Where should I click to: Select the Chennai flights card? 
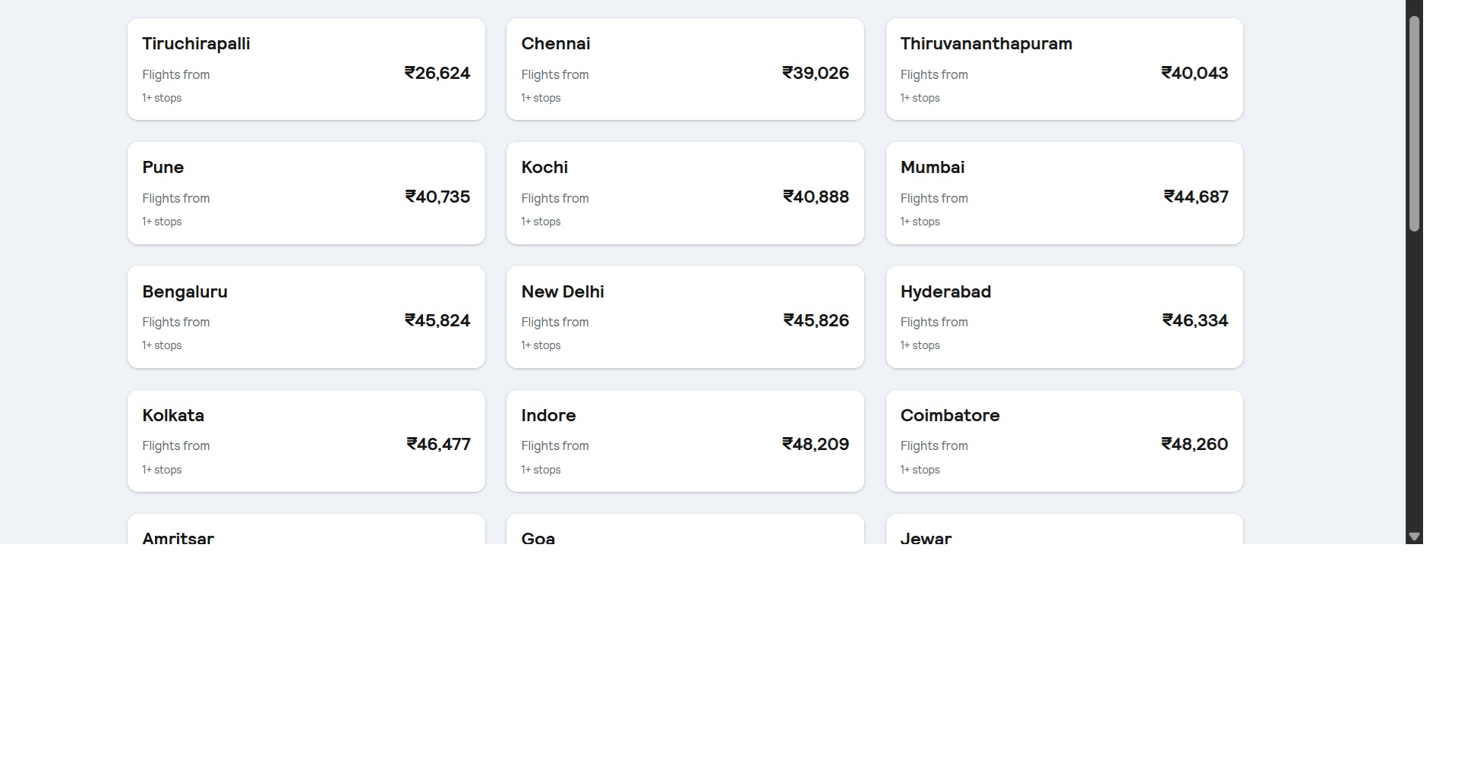tap(685, 69)
